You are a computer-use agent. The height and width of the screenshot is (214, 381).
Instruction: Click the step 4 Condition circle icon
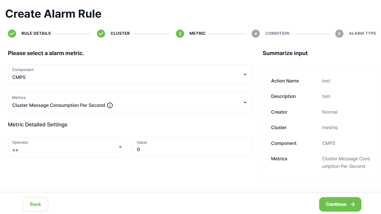pos(256,34)
